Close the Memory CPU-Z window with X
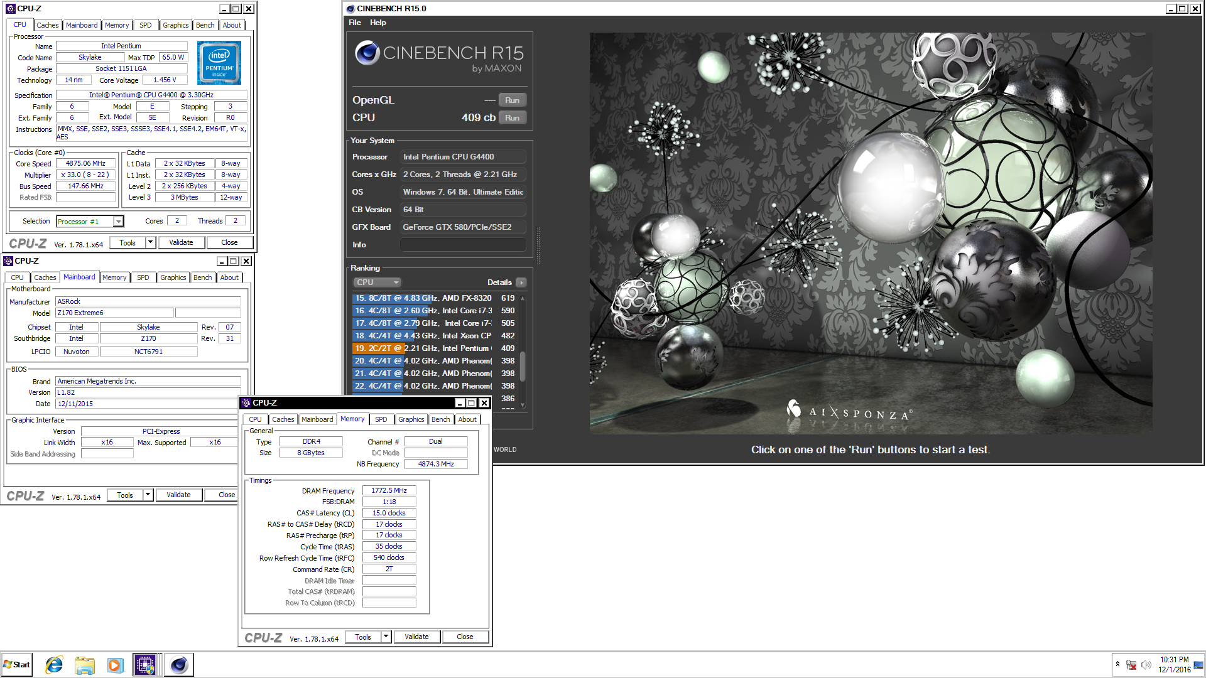Viewport: 1206px width, 678px height. coord(484,403)
